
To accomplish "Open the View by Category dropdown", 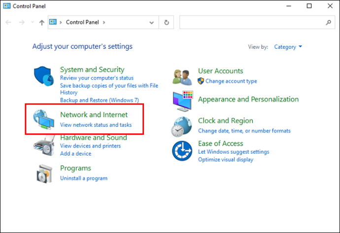I will click(x=288, y=47).
